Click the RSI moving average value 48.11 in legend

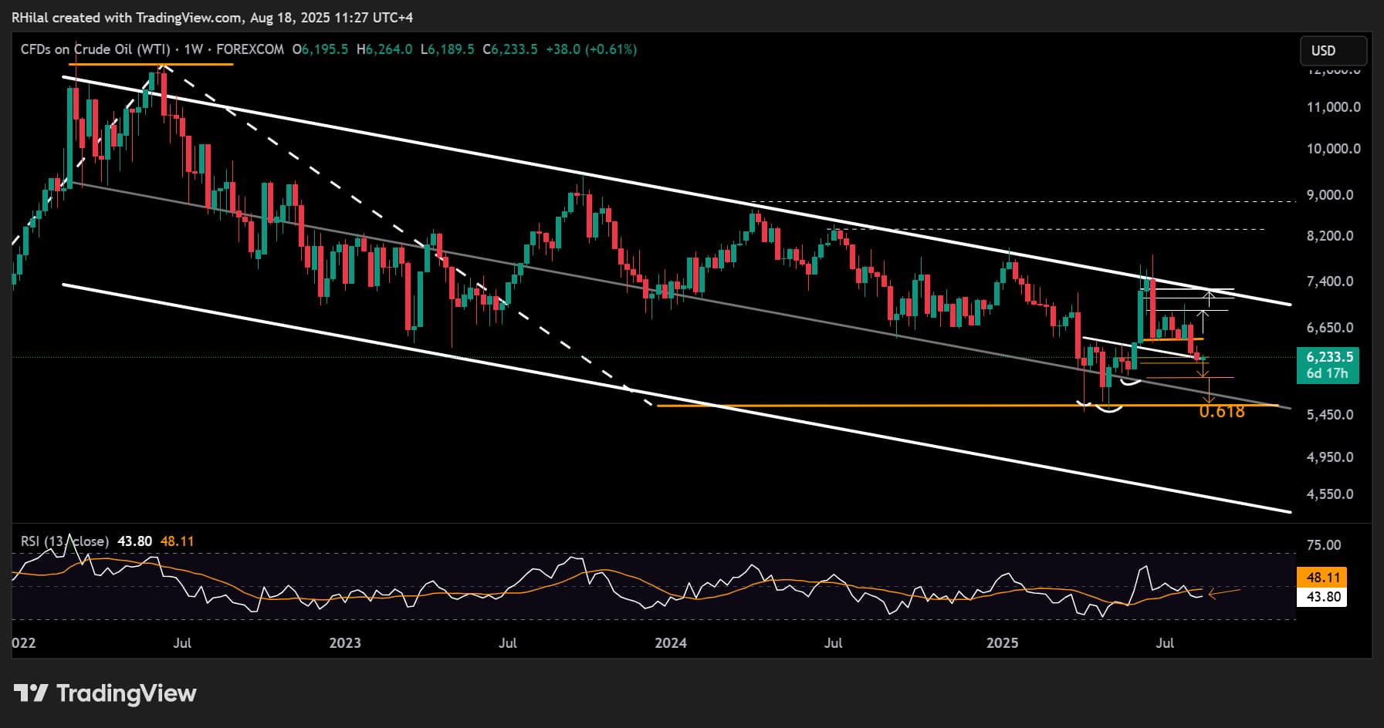click(177, 541)
